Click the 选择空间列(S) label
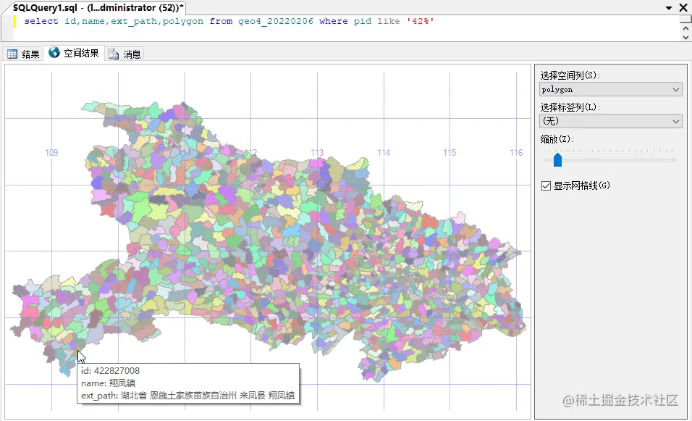692x421 pixels. [x=570, y=75]
